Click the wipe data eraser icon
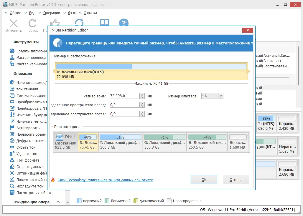Screen dimensions: 303x216 pyautogui.click(x=12, y=167)
